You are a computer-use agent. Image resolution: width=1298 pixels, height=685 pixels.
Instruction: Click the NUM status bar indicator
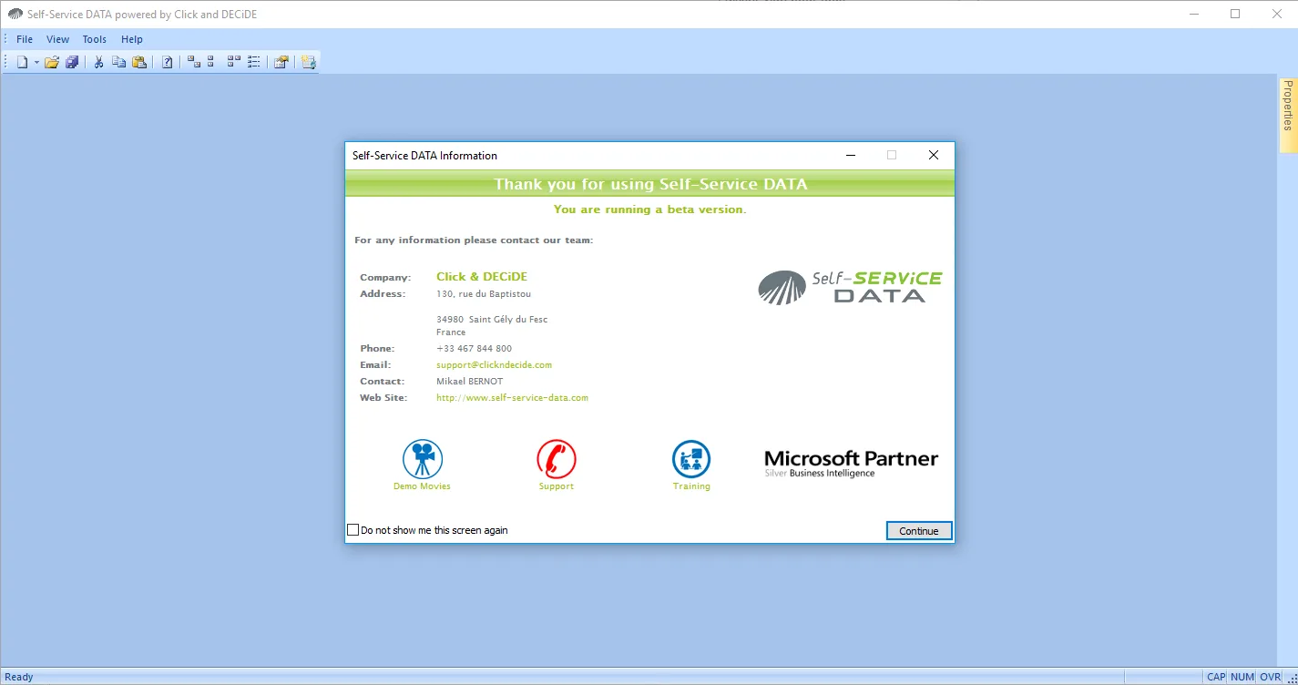click(x=1242, y=677)
